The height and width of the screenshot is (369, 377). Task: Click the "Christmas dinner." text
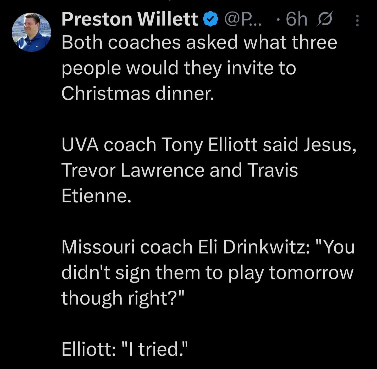(138, 93)
